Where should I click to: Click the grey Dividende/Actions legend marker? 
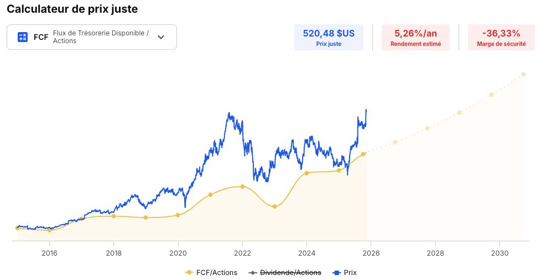pyautogui.click(x=253, y=272)
